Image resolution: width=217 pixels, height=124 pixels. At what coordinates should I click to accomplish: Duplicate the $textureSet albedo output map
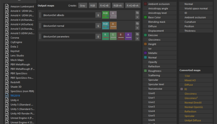click(137, 13)
